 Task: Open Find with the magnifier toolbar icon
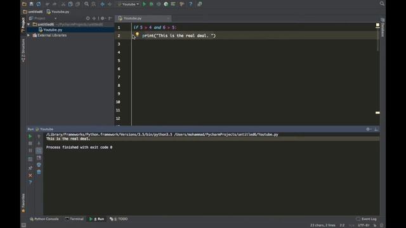[x=86, y=4]
